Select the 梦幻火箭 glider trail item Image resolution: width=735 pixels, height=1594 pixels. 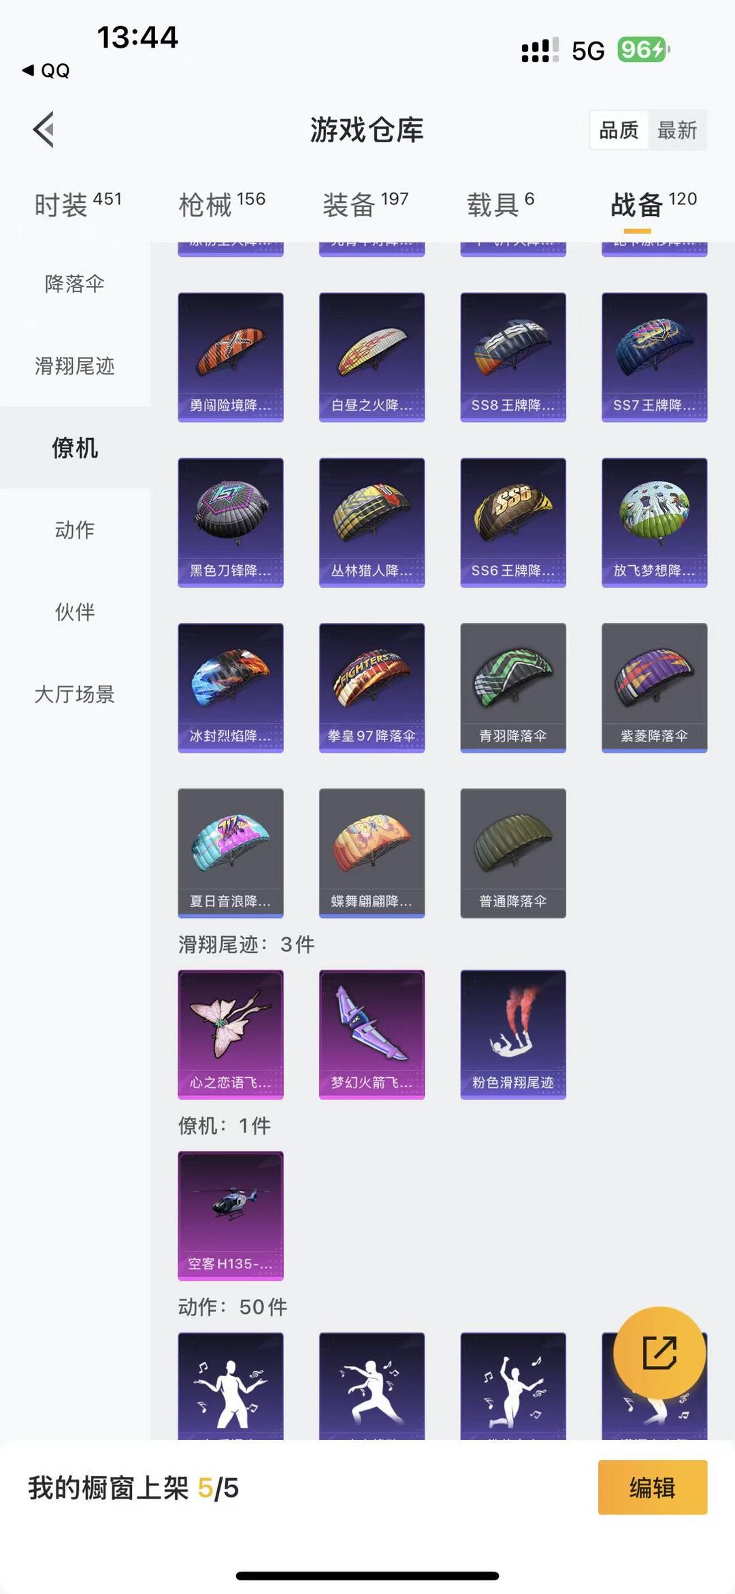(372, 1034)
